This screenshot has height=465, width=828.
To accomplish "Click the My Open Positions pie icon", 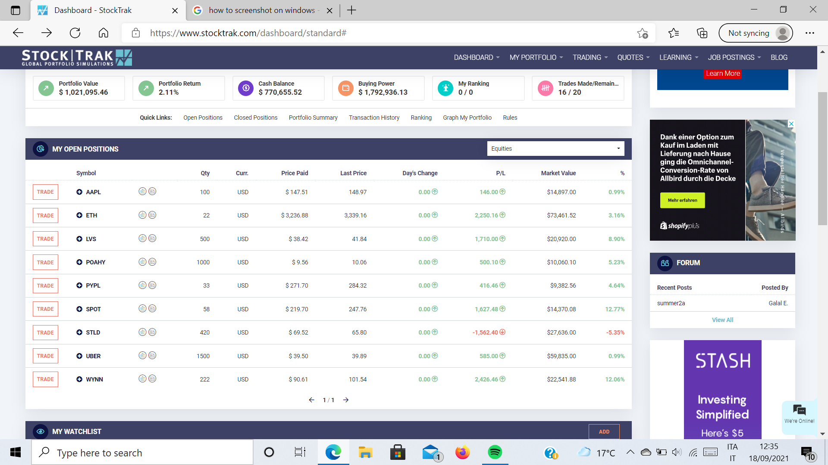I will click(41, 149).
